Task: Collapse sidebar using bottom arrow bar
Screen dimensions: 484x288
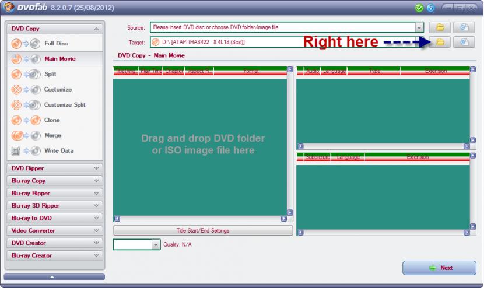Action: pyautogui.click(x=54, y=277)
